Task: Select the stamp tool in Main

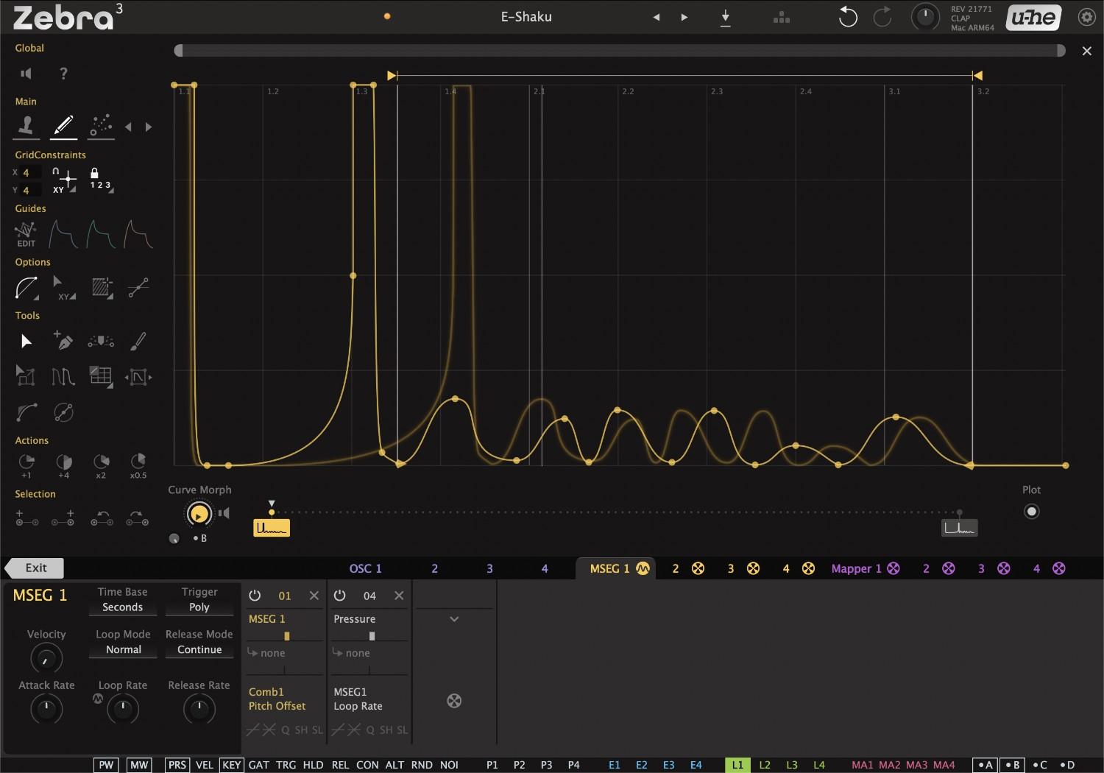Action: (x=26, y=126)
